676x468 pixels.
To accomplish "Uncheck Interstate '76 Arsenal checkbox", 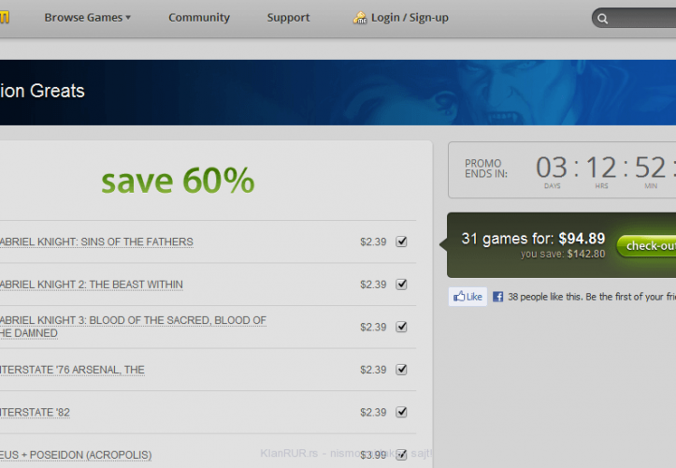I will (x=401, y=370).
